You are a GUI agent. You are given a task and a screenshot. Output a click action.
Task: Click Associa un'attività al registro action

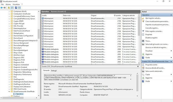pos(156,47)
